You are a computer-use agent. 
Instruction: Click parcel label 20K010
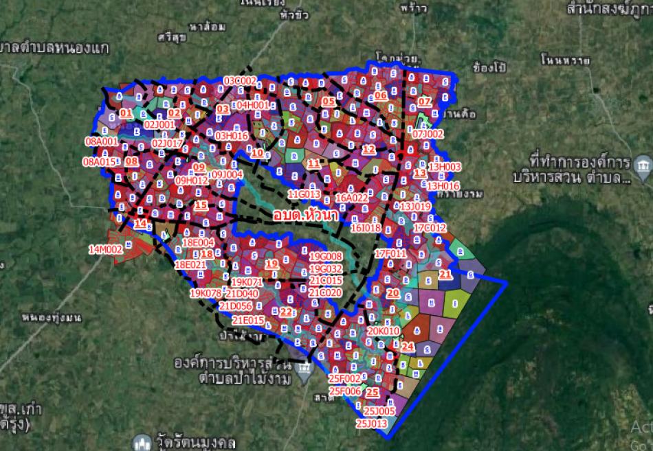(x=383, y=331)
